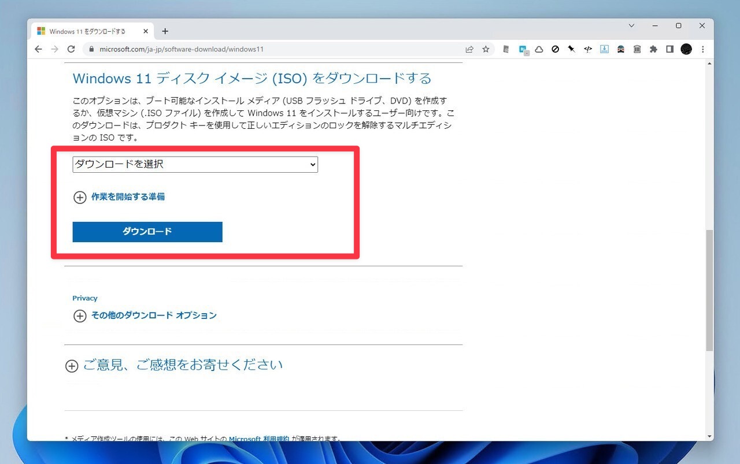Click the code snippet </> extension icon
This screenshot has width=740, height=464.
[x=587, y=49]
